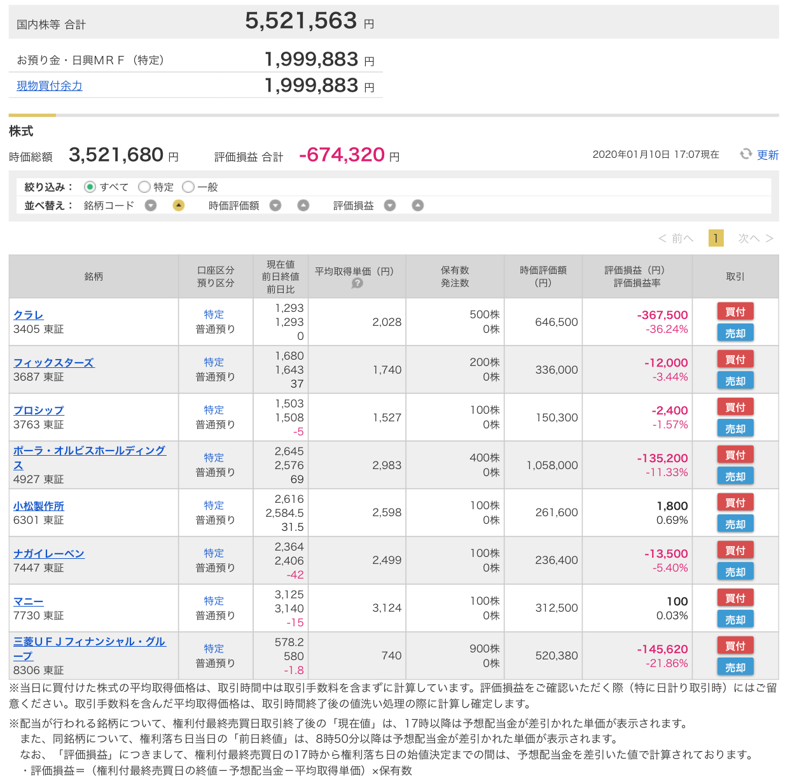This screenshot has width=790, height=781.
Task: Click クラレ loss value -367,500
Action: (x=663, y=315)
